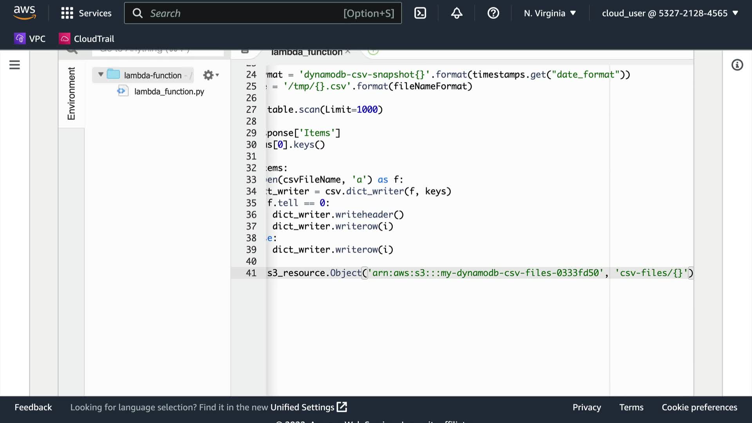Screen dimensions: 752x423
Task: Toggle the Environment side panel tab
Action: 71,94
